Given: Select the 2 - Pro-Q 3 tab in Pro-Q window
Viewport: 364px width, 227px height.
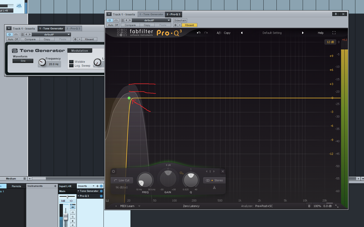Looking at the screenshot, I should tap(173, 14).
